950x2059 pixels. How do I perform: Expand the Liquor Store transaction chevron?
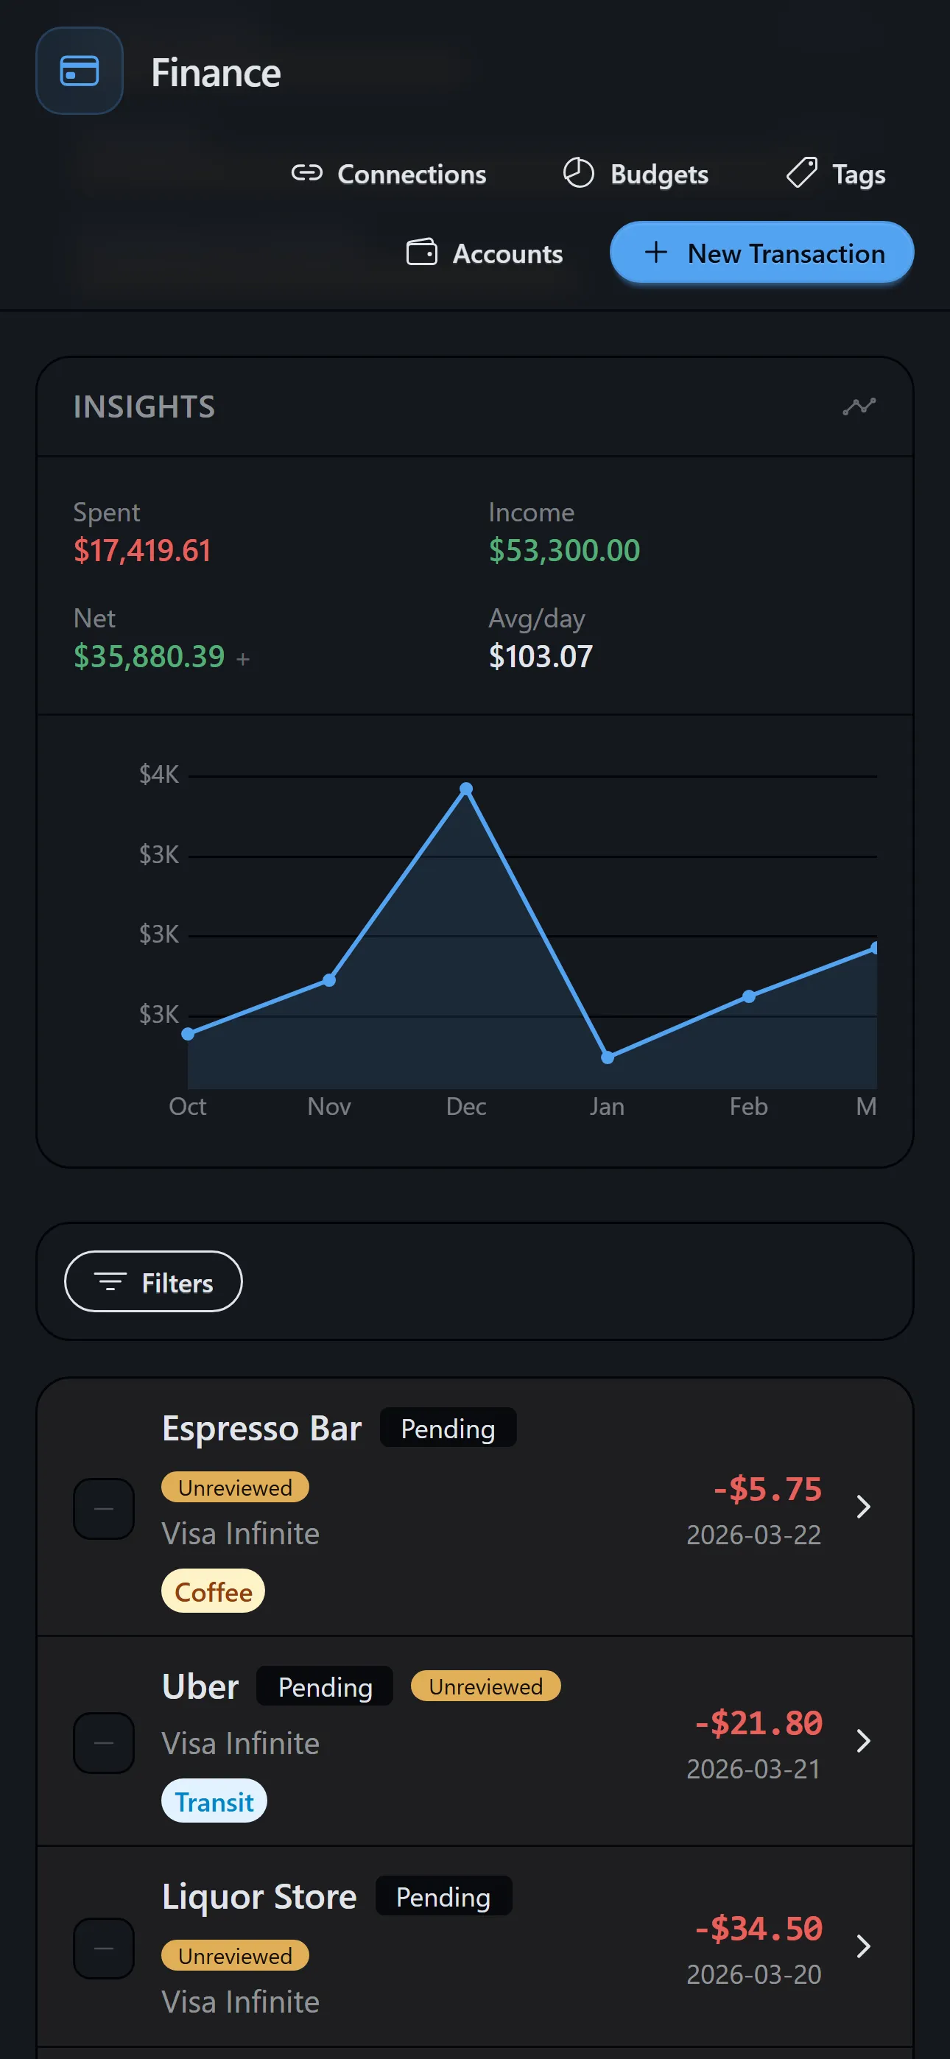(864, 1948)
